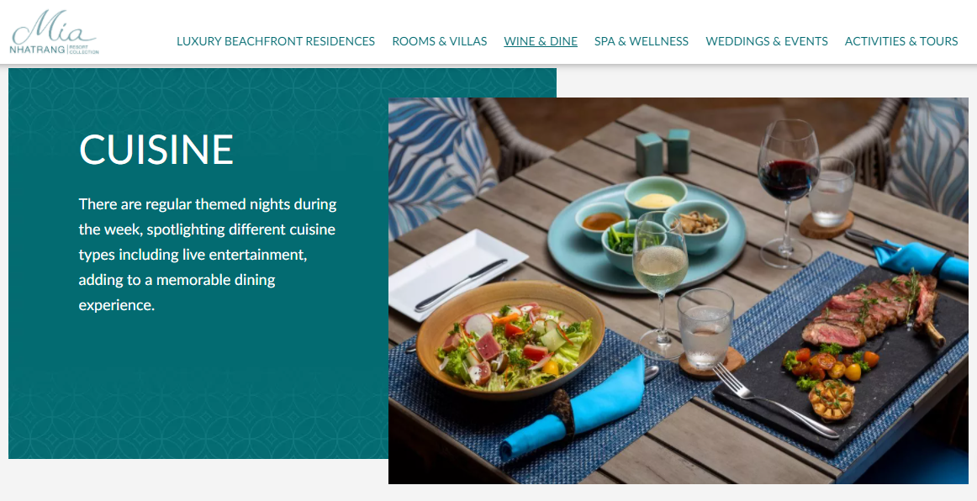977x501 pixels.
Task: Click the Mia Nha Trang logo
Action: 54,33
